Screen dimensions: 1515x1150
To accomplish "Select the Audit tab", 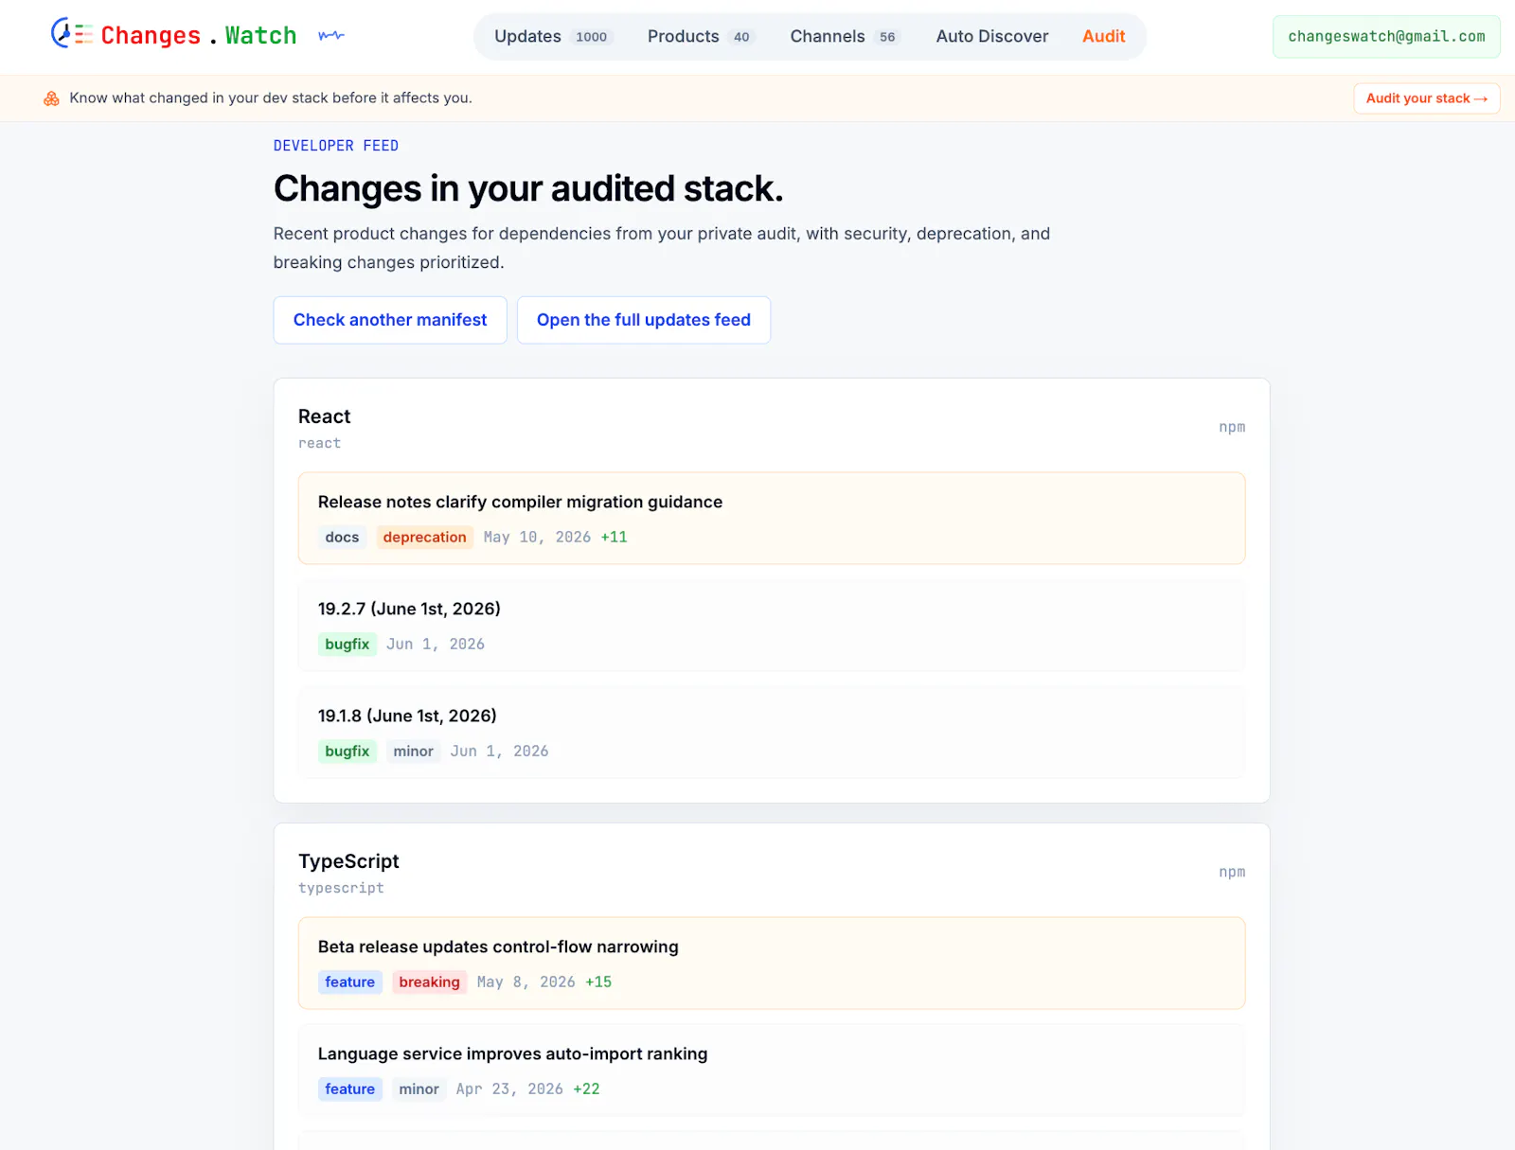I will (x=1103, y=36).
